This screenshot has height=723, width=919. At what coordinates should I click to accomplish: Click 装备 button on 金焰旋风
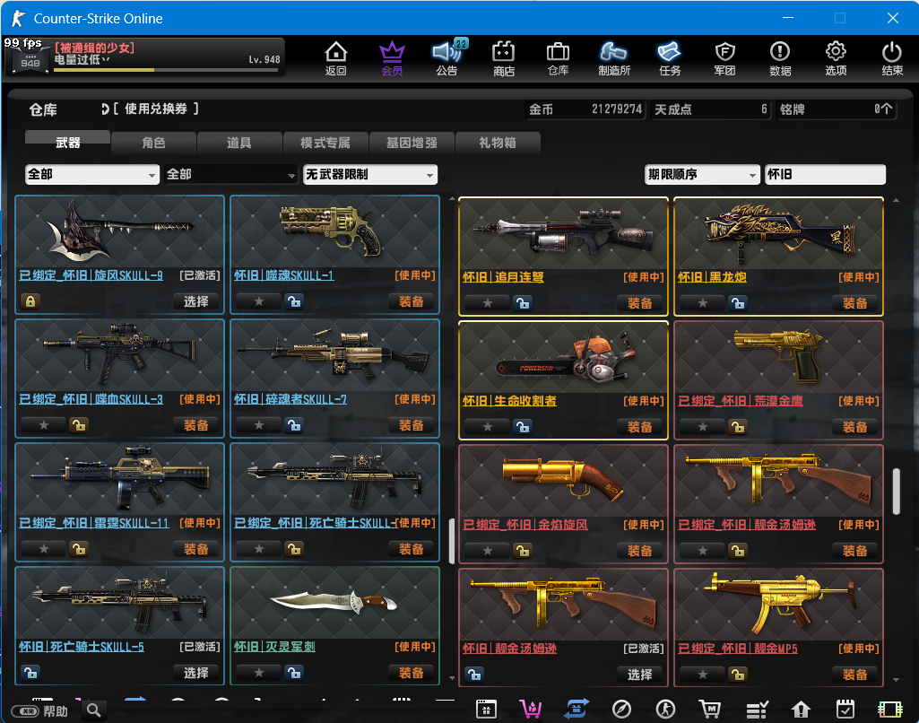639,551
